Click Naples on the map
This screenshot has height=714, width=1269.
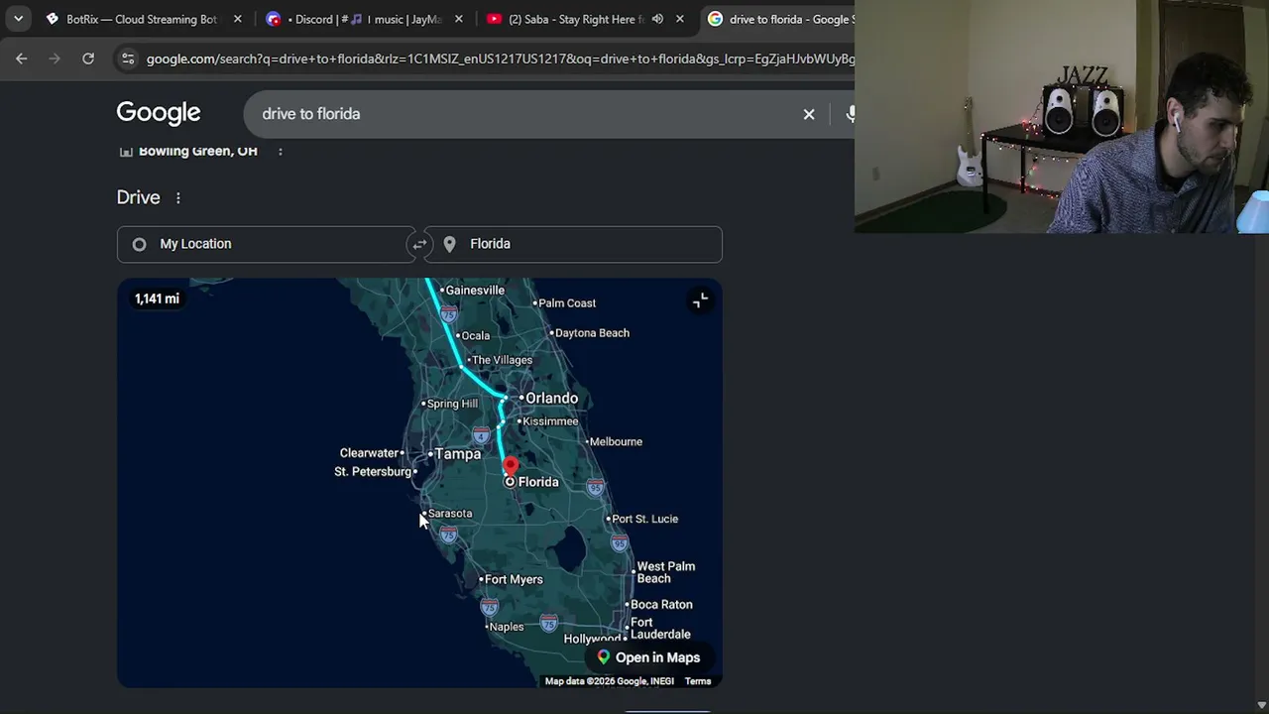coord(507,627)
